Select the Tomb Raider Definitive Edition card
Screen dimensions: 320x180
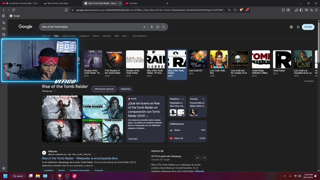[261, 64]
